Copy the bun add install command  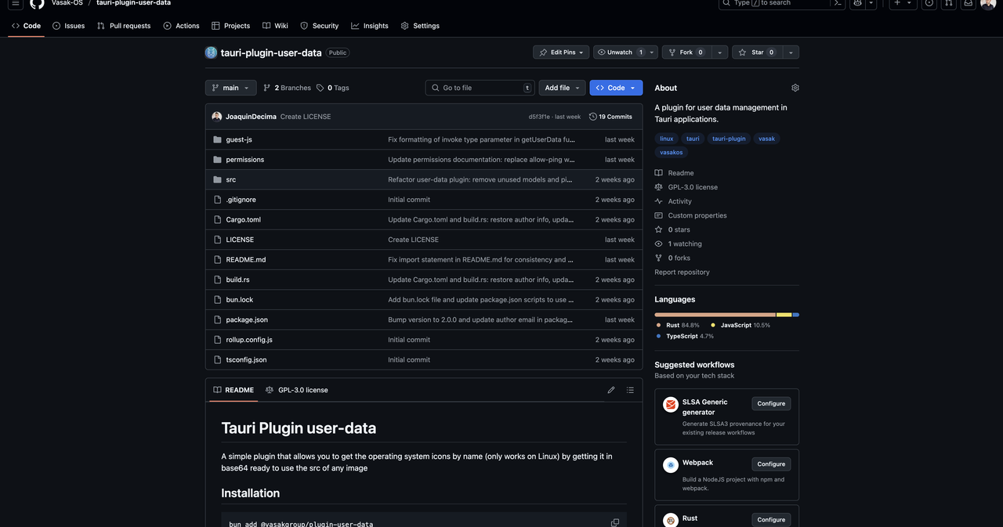pos(615,522)
